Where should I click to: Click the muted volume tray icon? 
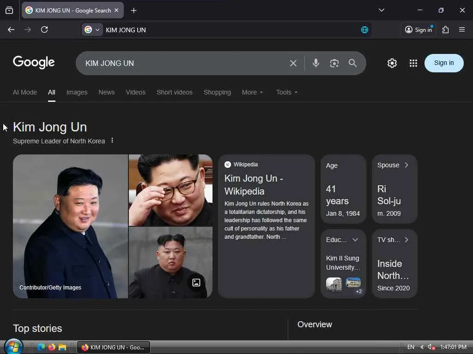(431, 347)
